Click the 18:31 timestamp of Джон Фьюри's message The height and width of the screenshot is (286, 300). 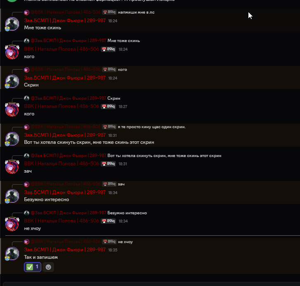point(113,136)
